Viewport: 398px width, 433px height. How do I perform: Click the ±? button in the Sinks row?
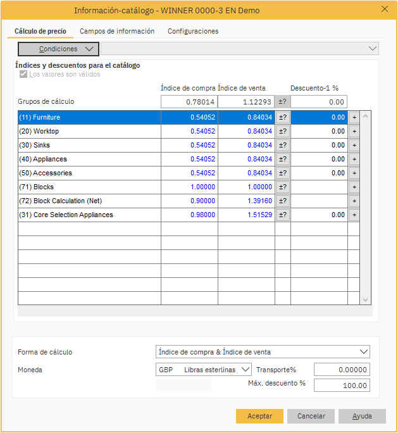point(283,145)
